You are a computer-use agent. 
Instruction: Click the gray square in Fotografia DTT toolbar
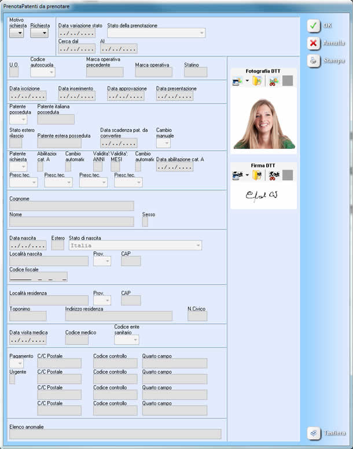tap(288, 81)
